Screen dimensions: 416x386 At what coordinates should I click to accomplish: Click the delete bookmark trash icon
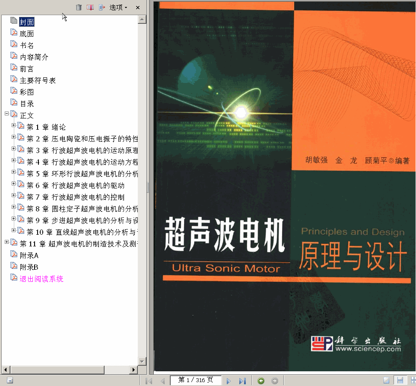[79, 7]
